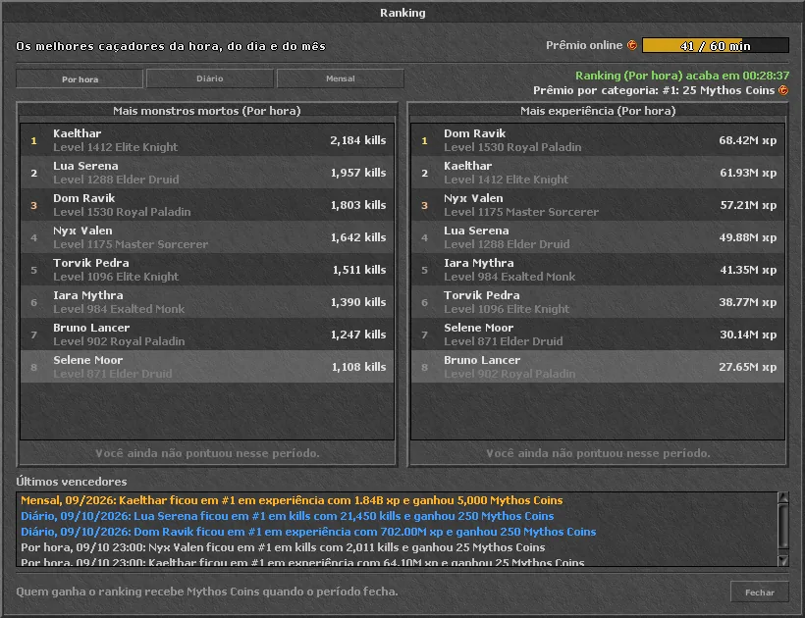Click the Mensal 09/2026 Kaelthar winner entry

(292, 500)
